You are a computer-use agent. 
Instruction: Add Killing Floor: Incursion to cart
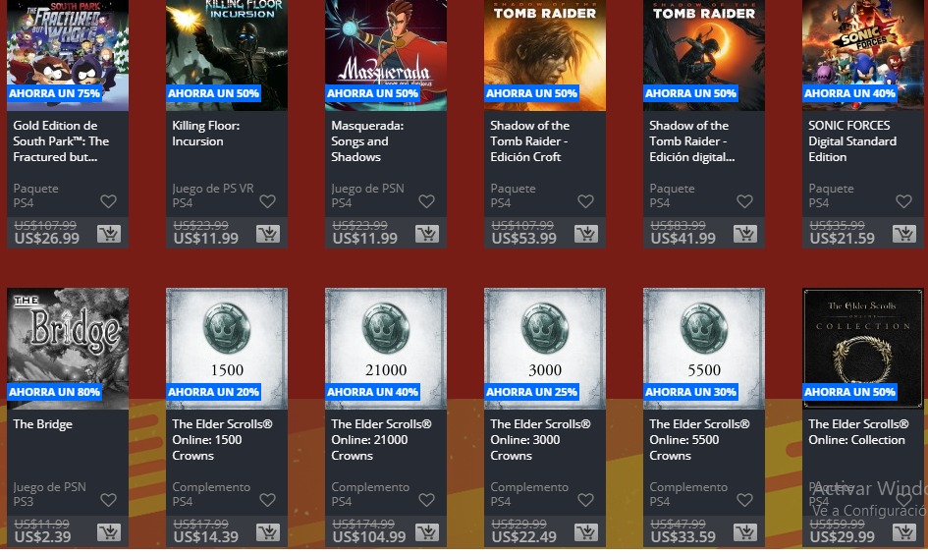(268, 235)
